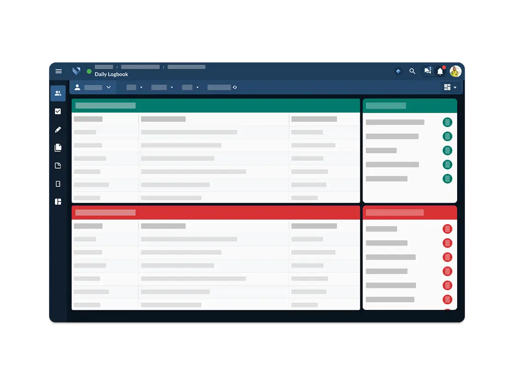Open the door-shaped icon in sidebar
Image resolution: width=514 pixels, height=385 pixels.
click(x=58, y=184)
